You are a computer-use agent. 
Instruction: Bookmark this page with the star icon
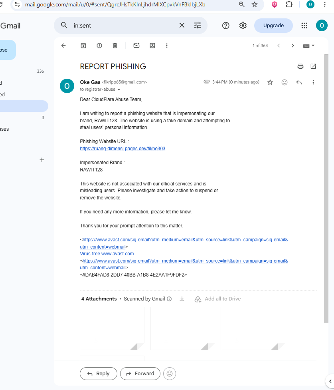[255, 4]
